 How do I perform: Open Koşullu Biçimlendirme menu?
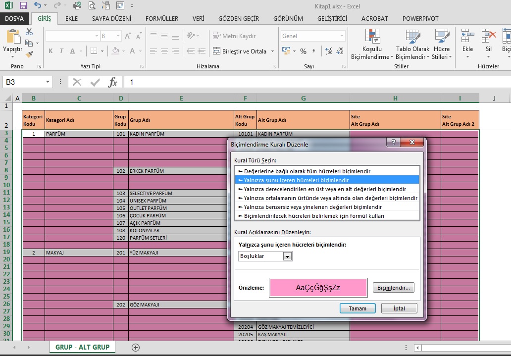[x=372, y=45]
